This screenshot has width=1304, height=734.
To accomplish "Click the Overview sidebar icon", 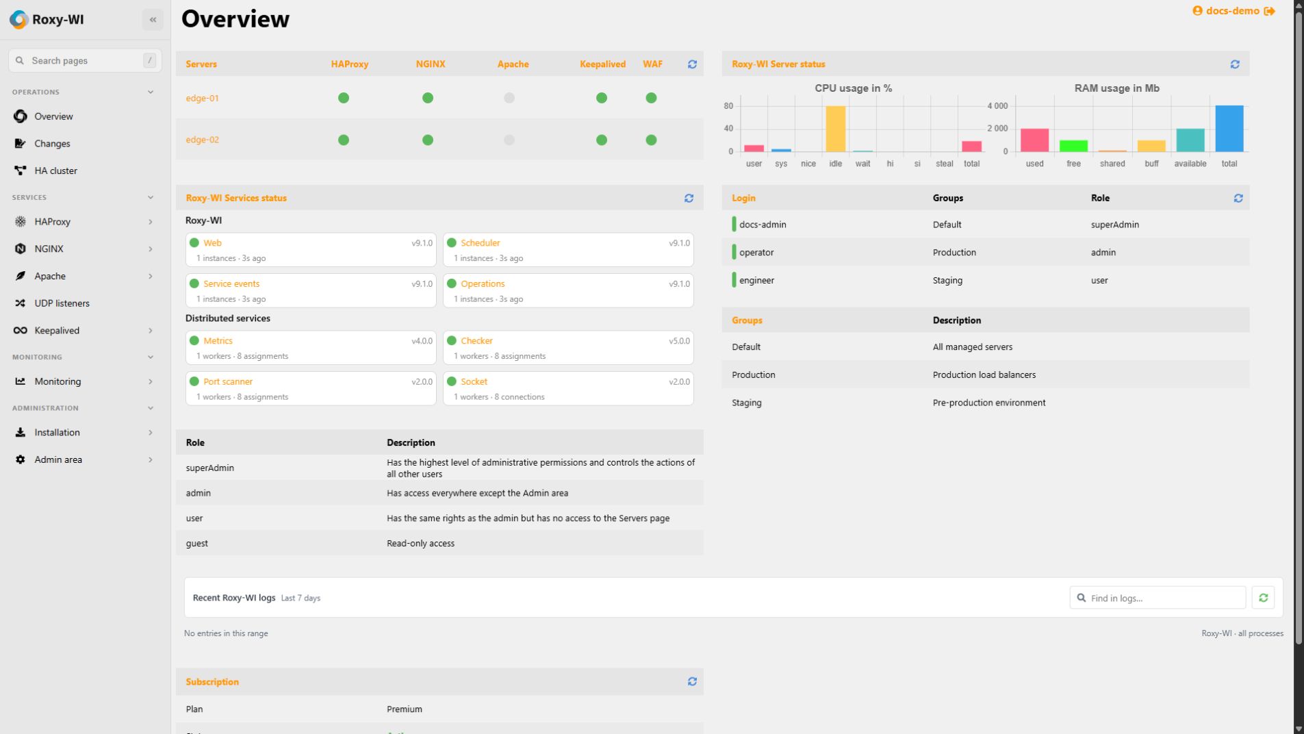I will tap(21, 116).
